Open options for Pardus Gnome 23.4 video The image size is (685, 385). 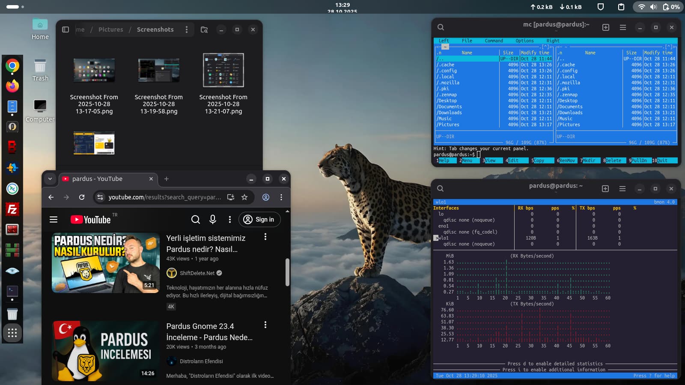[x=265, y=325]
